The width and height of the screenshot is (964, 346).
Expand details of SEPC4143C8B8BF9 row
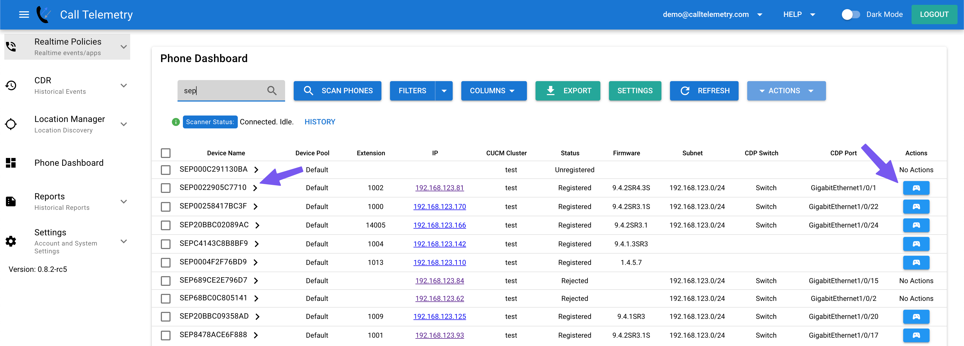click(257, 244)
